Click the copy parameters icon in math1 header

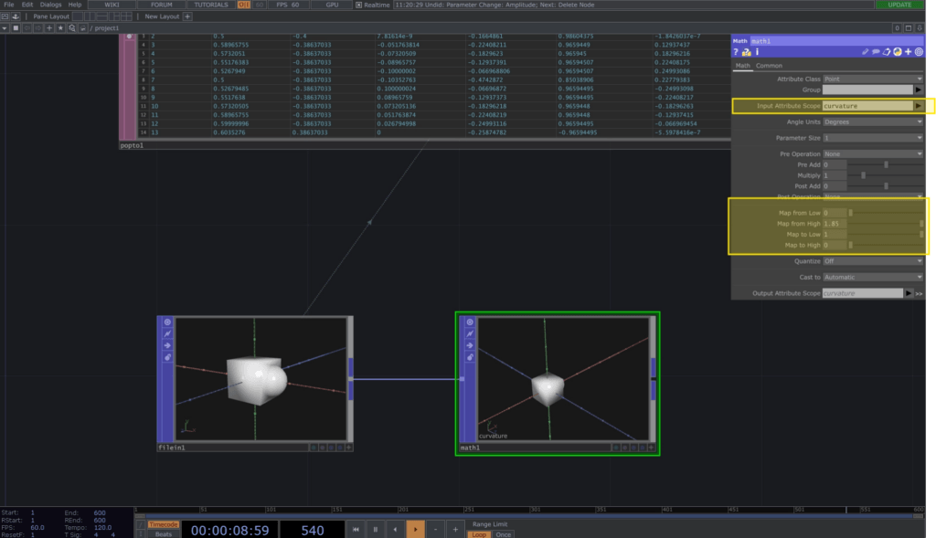click(887, 52)
